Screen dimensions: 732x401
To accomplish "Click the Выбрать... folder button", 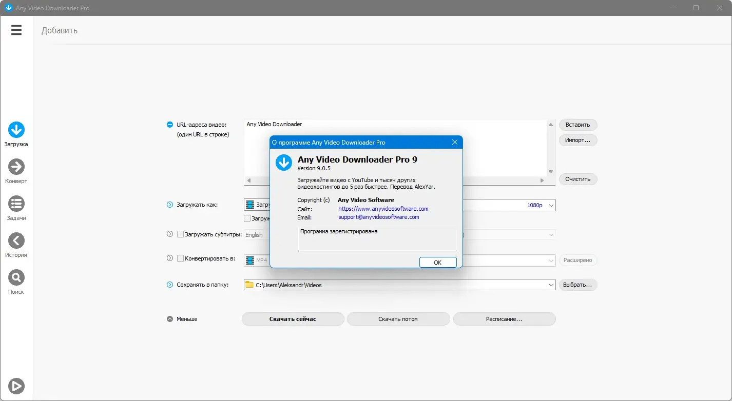I will [x=578, y=285].
